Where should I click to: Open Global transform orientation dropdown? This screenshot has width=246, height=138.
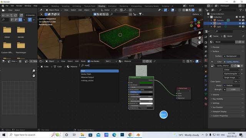107,10
